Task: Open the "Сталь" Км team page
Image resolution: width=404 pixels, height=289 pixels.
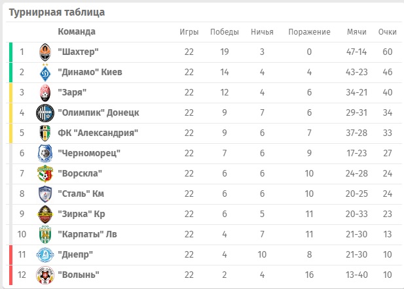Action: [81, 194]
